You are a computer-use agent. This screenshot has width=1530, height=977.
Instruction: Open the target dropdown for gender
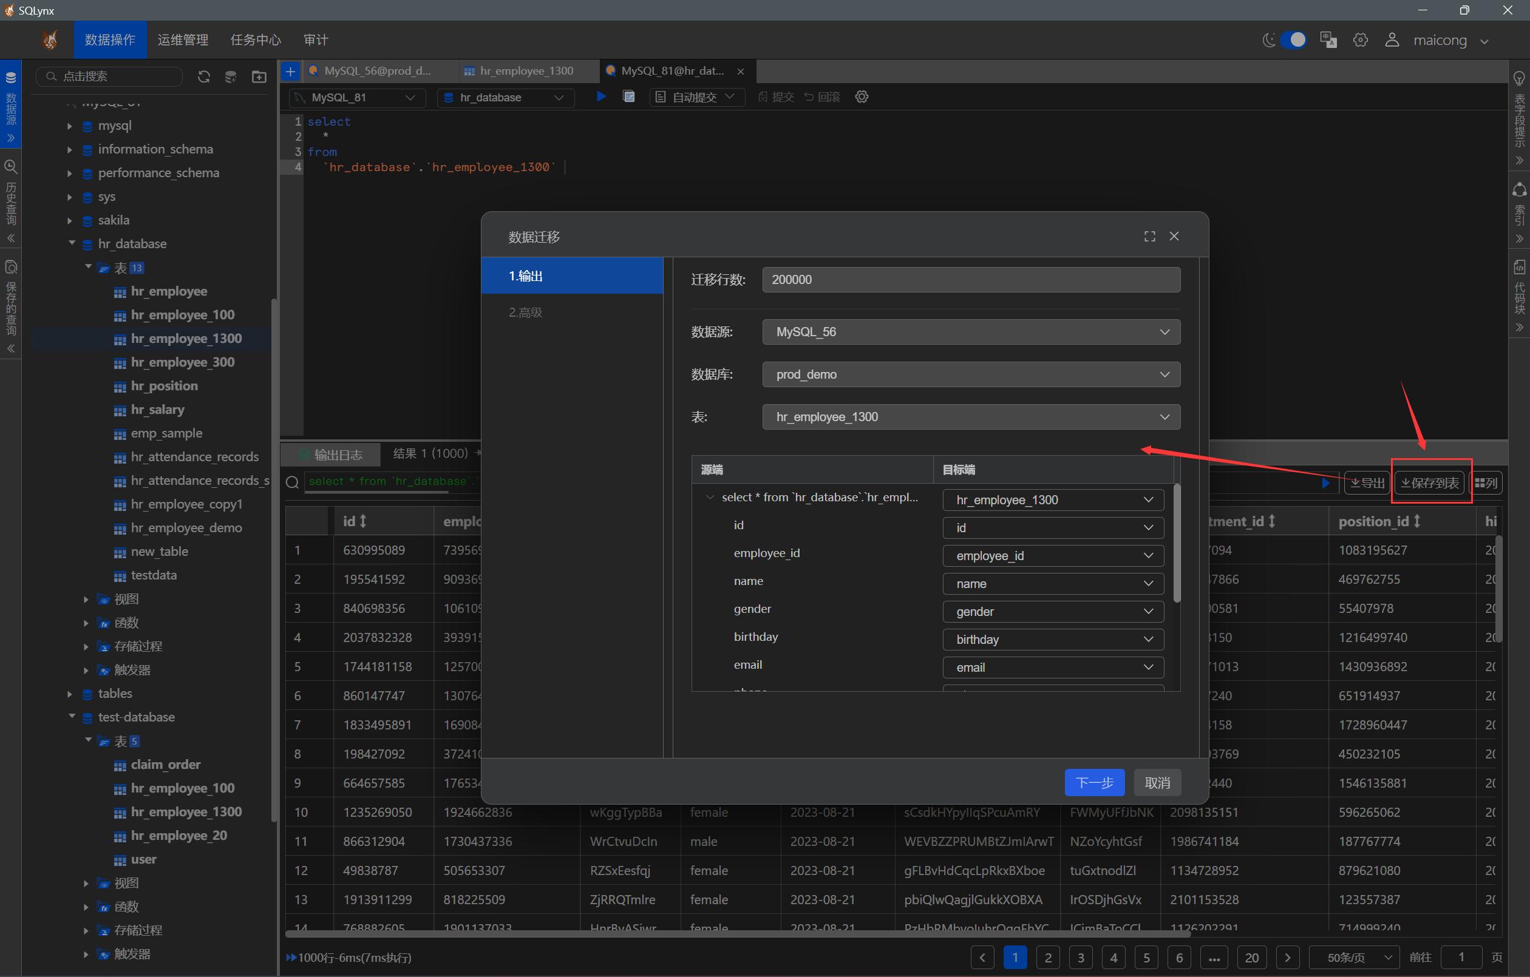[1053, 612]
